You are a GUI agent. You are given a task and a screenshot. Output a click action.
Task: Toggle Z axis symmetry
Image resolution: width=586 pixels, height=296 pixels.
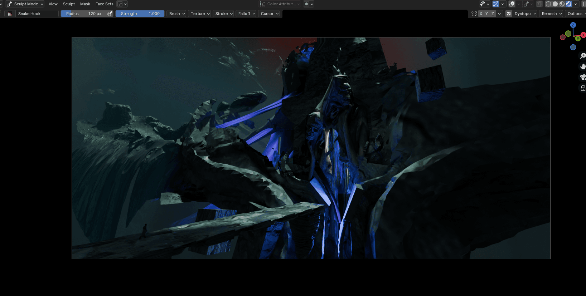point(493,14)
